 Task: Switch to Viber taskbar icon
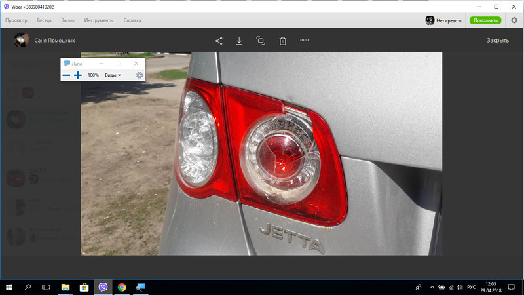tap(103, 287)
